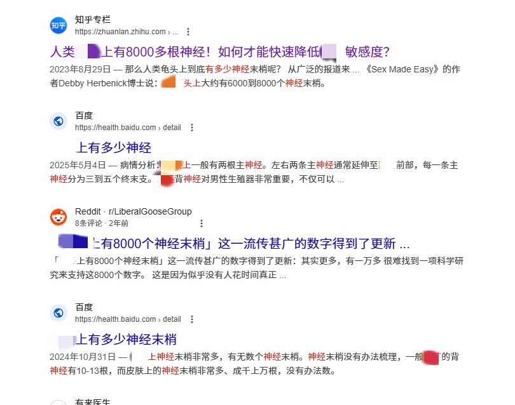Image resolution: width=515 pixels, height=405 pixels.
Task: Click the snippet text Debby Herbenick博士说
Action: 106,83
